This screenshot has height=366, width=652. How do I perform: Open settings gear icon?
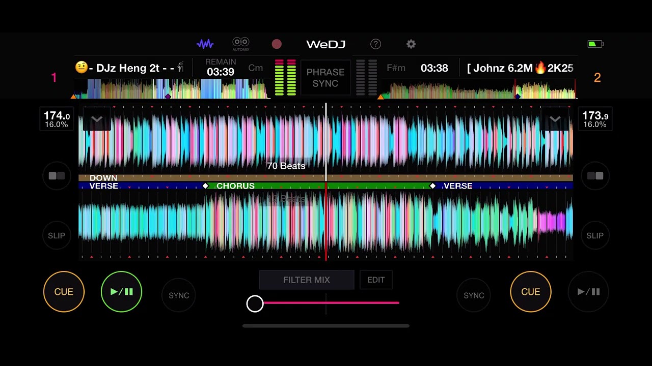tap(411, 44)
